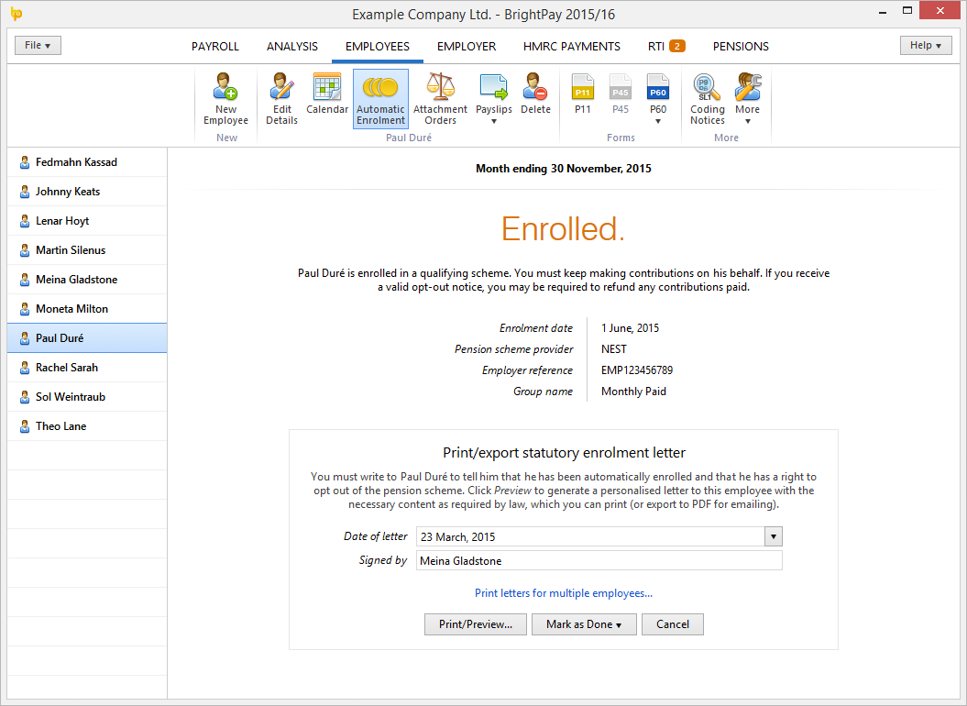Select employee Sol Weintraub
The height and width of the screenshot is (706, 967).
tap(87, 397)
